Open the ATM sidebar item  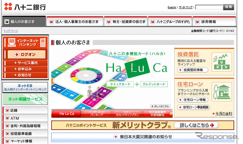click(x=25, y=118)
